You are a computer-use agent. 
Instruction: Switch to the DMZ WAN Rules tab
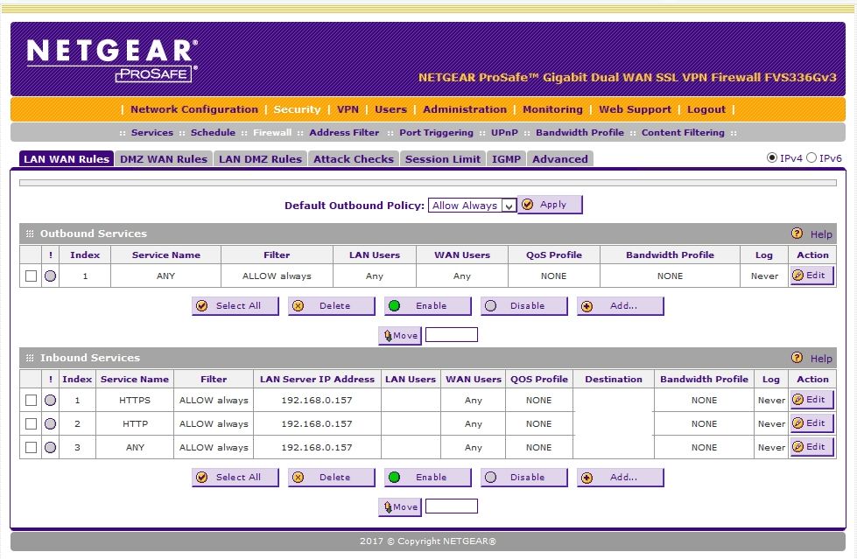164,159
